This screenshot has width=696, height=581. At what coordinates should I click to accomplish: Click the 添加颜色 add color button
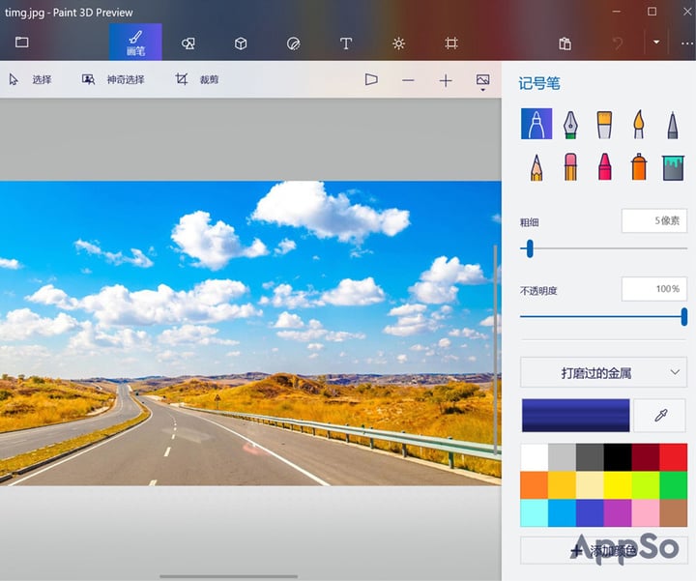603,551
